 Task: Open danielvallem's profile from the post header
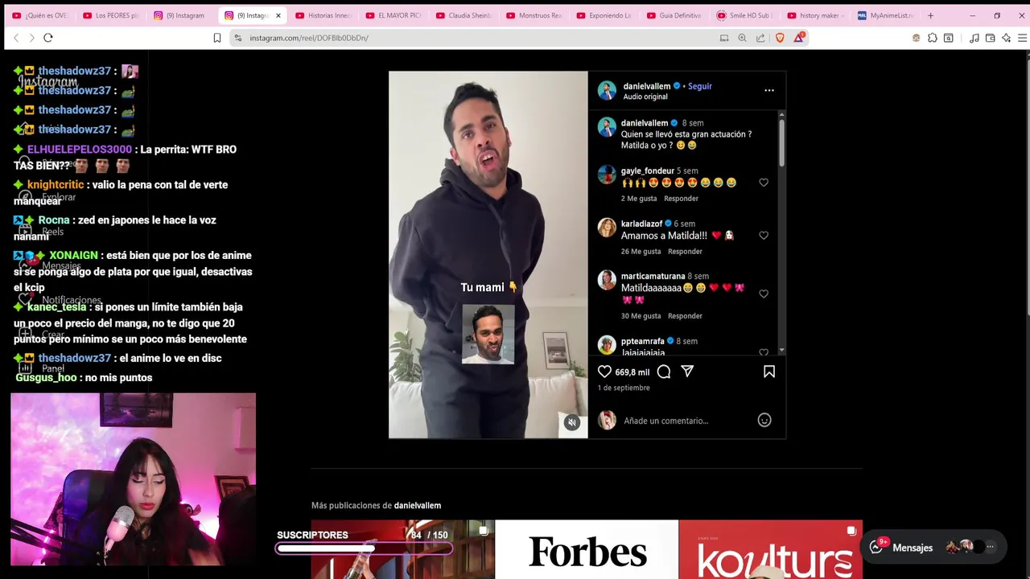point(647,86)
